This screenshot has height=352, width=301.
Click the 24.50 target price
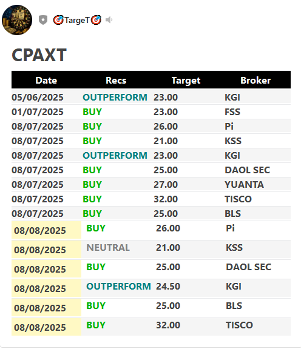point(168,287)
